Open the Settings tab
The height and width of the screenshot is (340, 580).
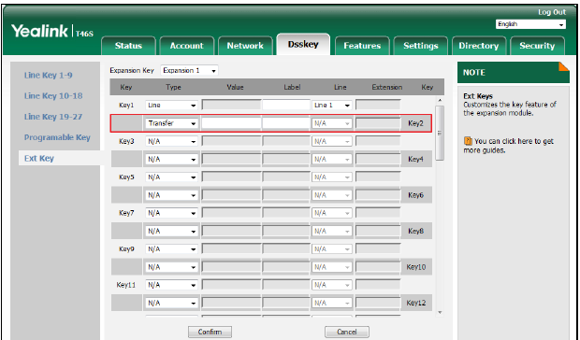pos(421,46)
